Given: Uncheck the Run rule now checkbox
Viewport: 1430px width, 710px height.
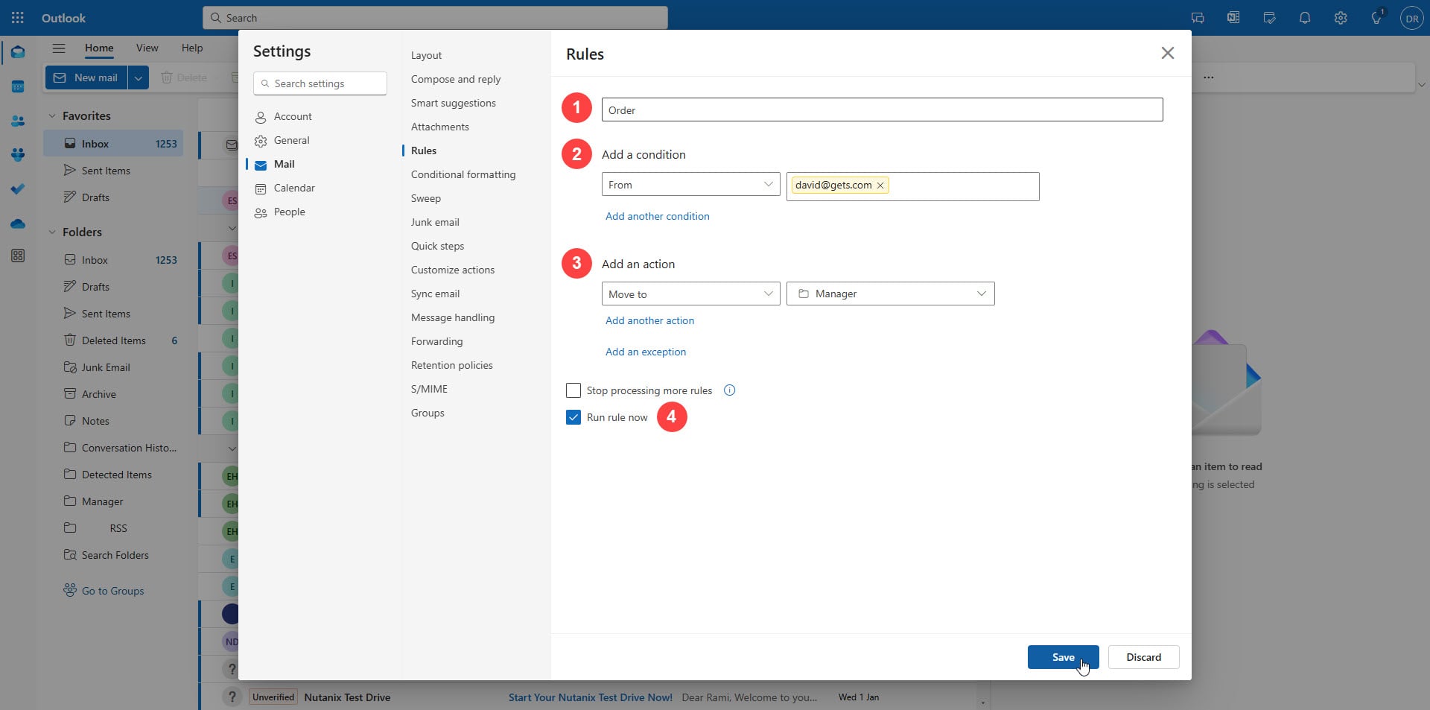Looking at the screenshot, I should click(573, 417).
